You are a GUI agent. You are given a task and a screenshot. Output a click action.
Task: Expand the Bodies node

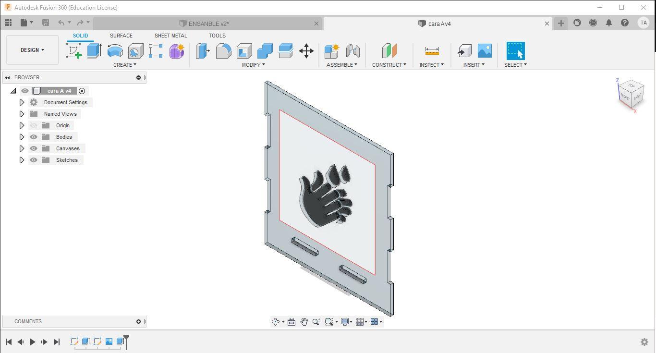[x=22, y=137]
